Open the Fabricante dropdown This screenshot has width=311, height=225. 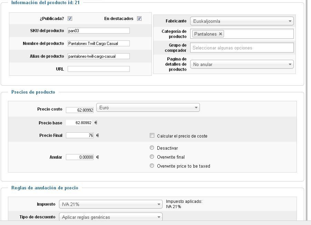[x=242, y=21]
